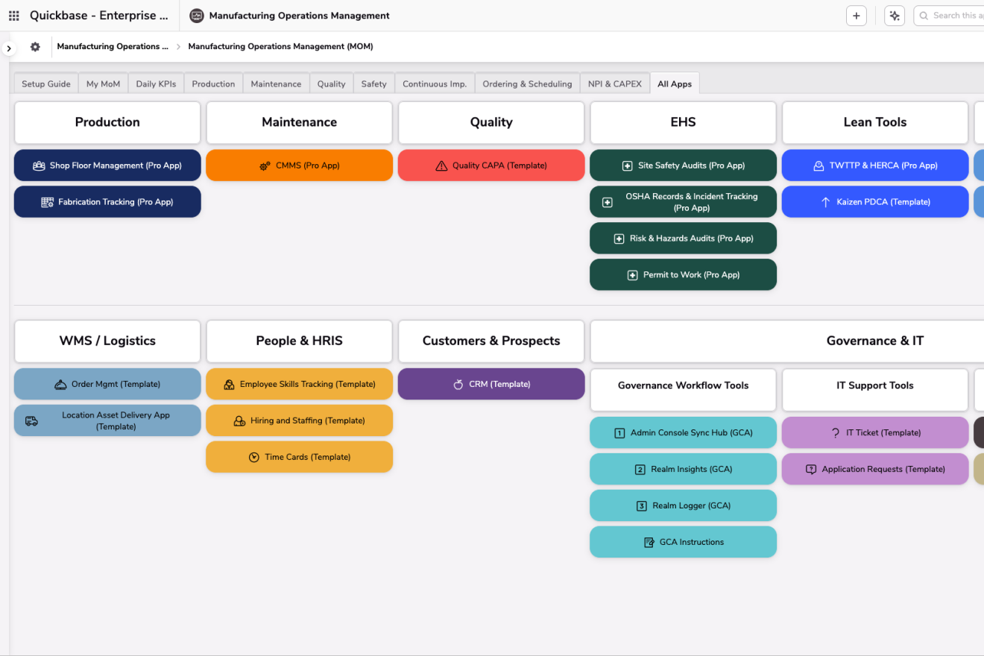Open Realm Insights (GCA) tile
Image resolution: width=984 pixels, height=656 pixels.
(x=683, y=470)
